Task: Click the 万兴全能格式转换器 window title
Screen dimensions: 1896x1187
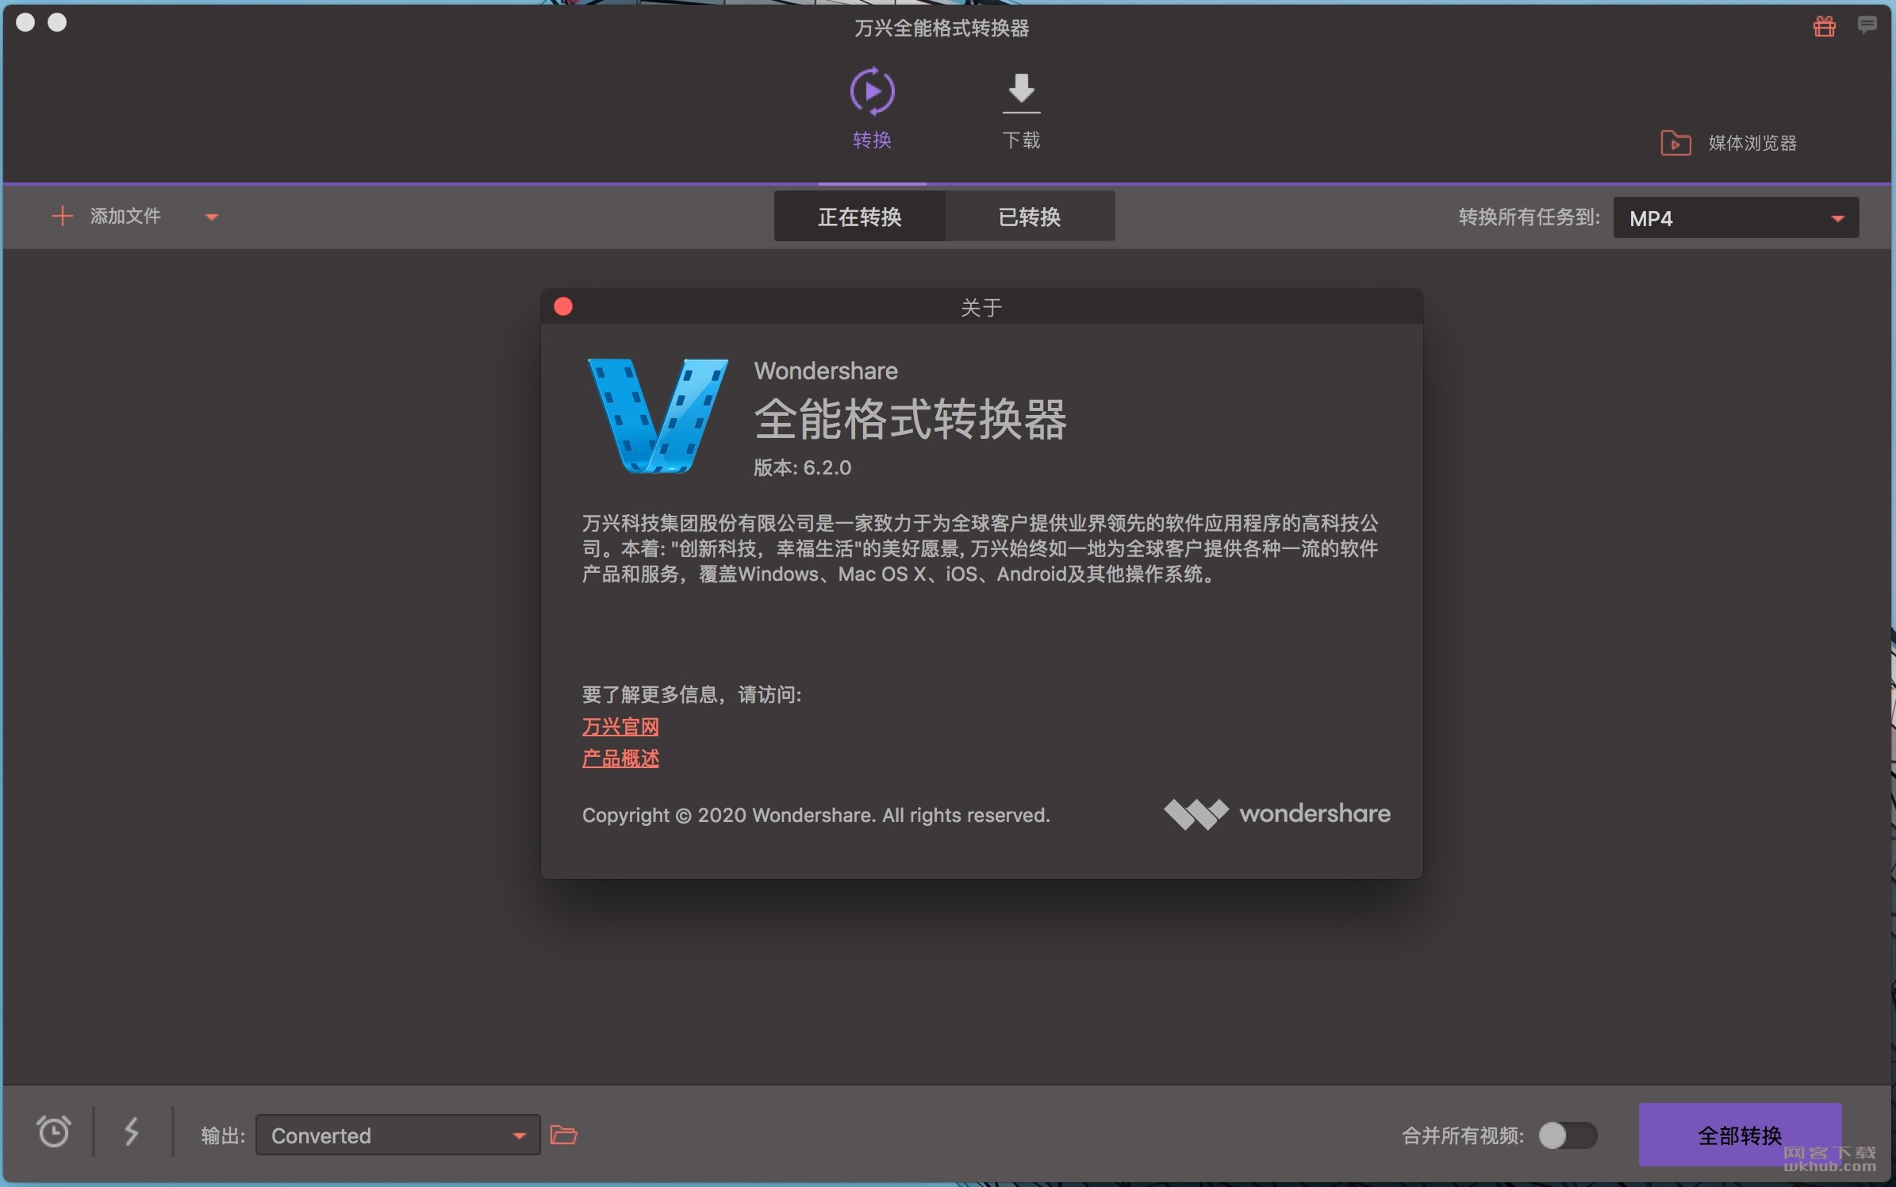Action: (x=942, y=29)
